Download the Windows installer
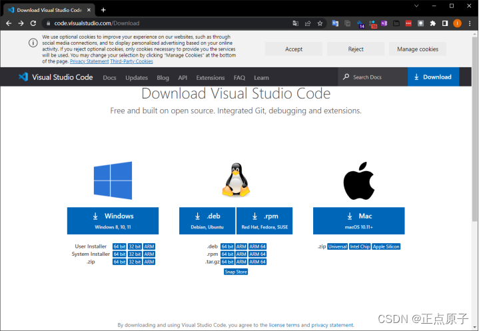The image size is (479, 331). (113, 220)
